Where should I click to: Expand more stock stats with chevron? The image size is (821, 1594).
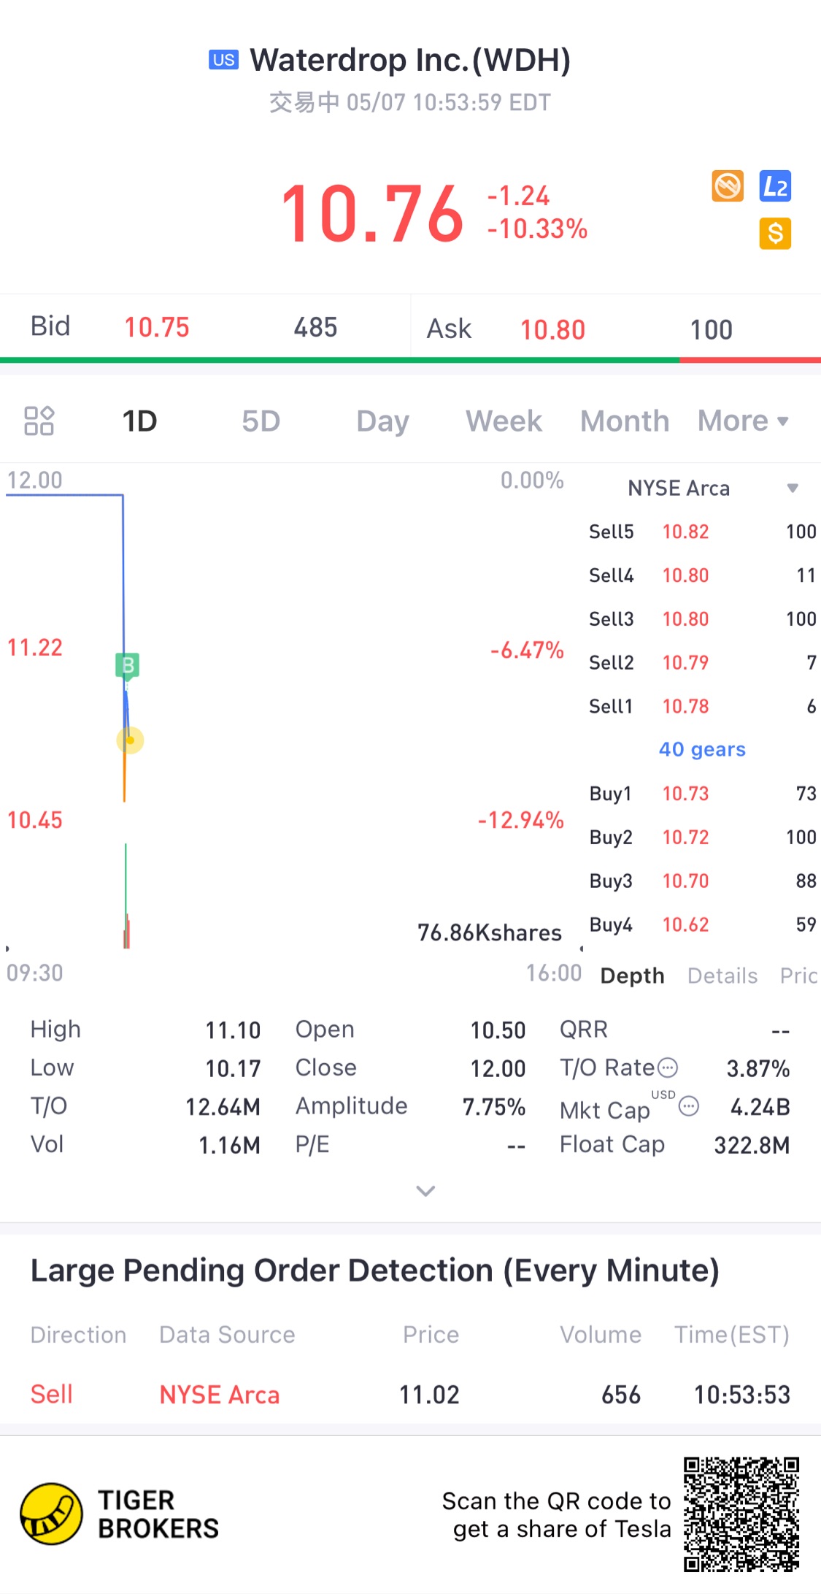(425, 1191)
